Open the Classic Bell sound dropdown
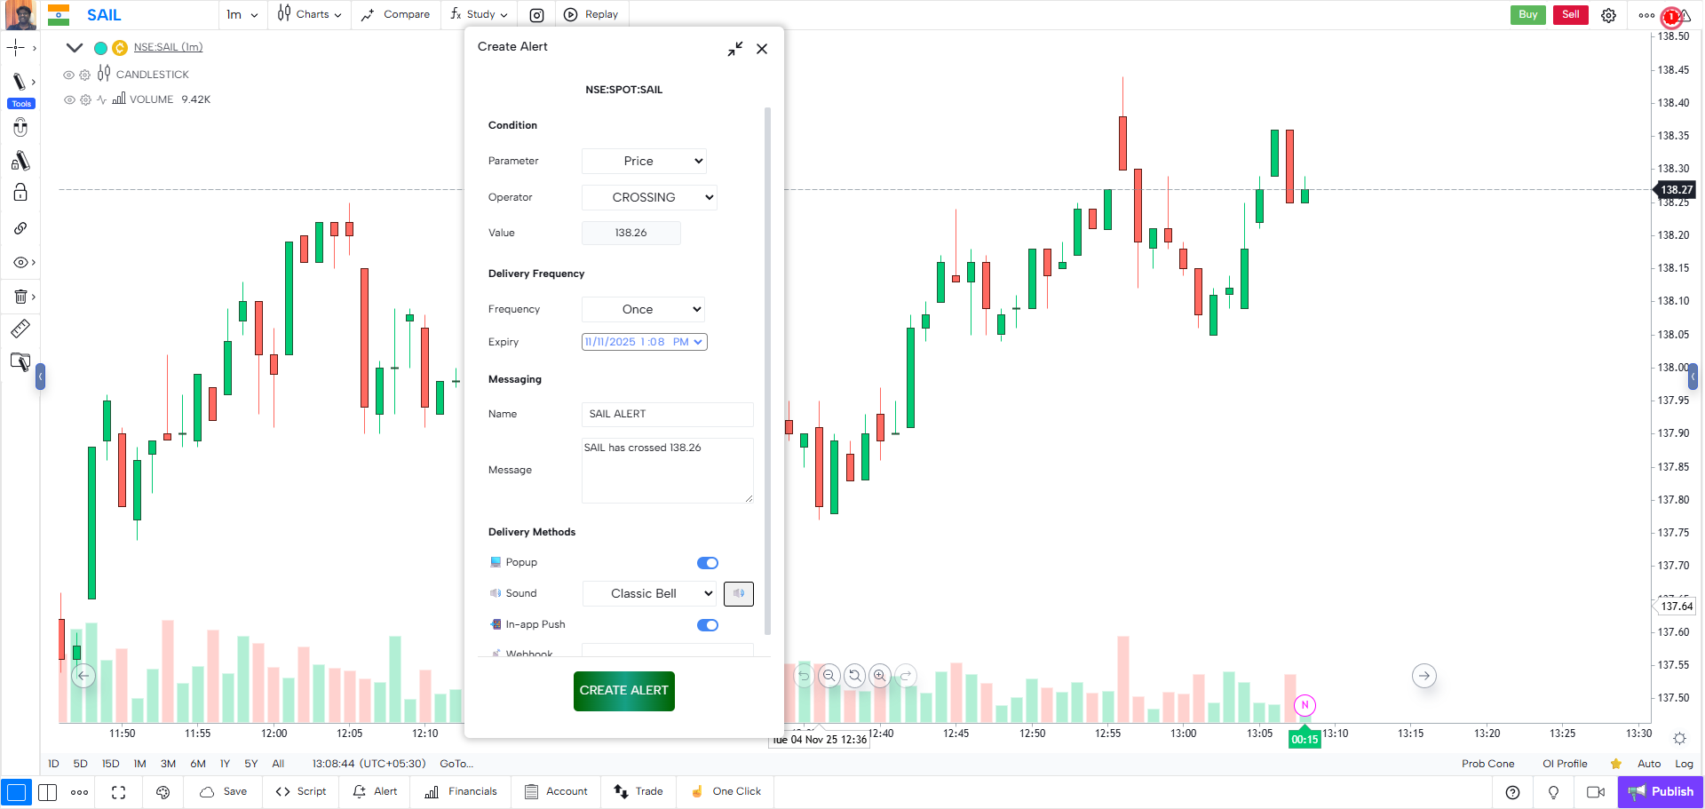The height and width of the screenshot is (809, 1705). pyautogui.click(x=649, y=593)
